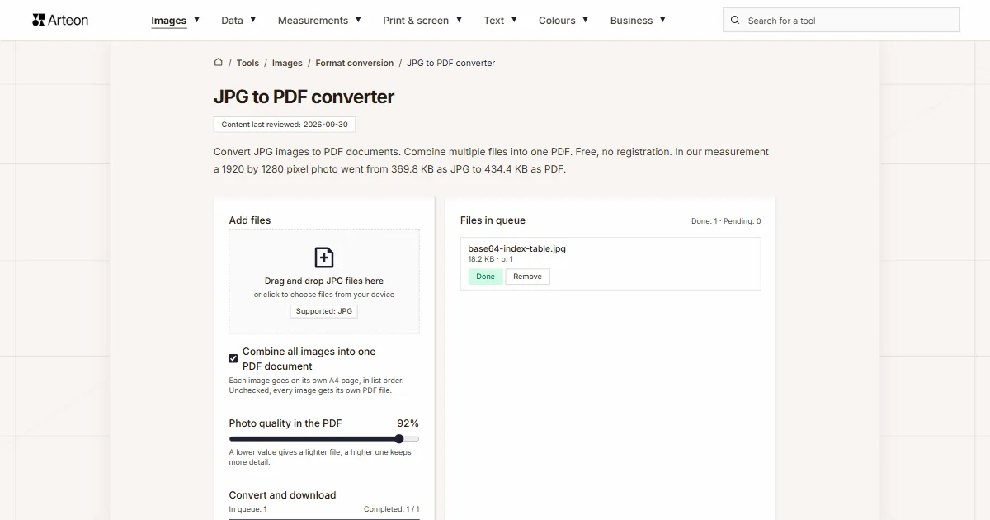The image size is (990, 520).
Task: Expand the Colours menu arrow
Action: (x=585, y=20)
